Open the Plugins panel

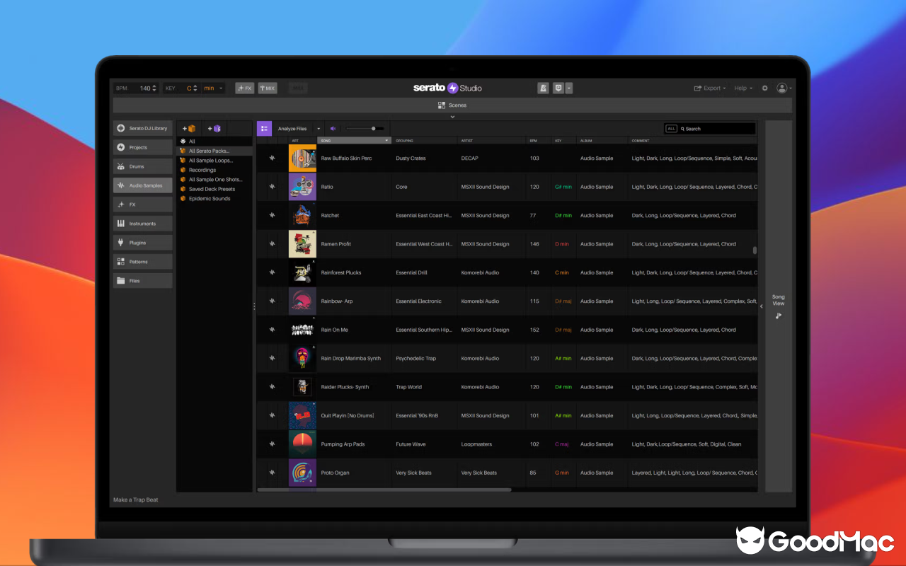click(x=142, y=242)
